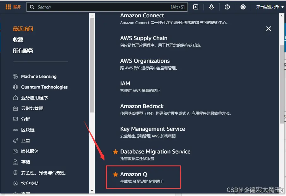Image resolution: width=286 pixels, height=196 pixels.
Task: Click the Quantum Technologies atom icon
Action: [x=15, y=87]
